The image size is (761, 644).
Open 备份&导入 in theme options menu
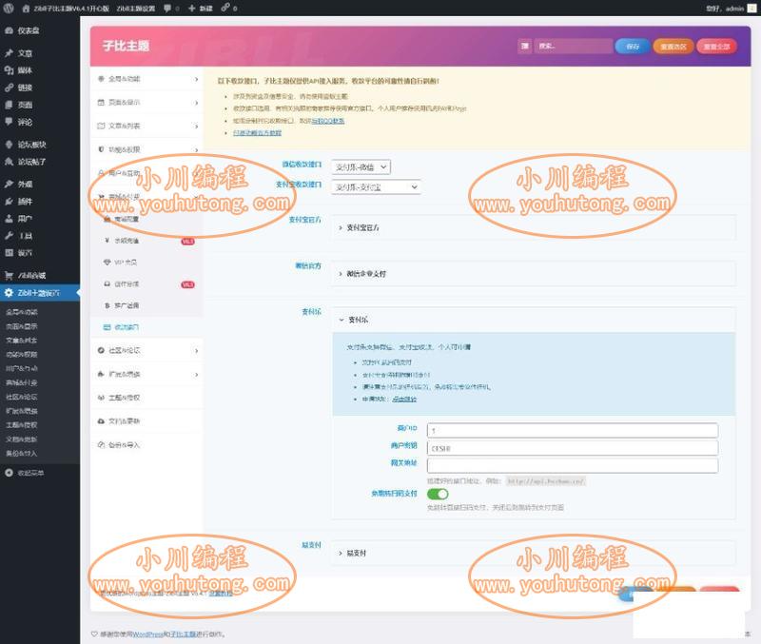146,445
